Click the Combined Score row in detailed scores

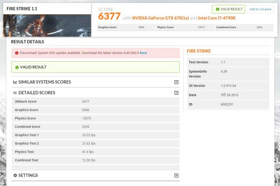pyautogui.click(x=96, y=127)
